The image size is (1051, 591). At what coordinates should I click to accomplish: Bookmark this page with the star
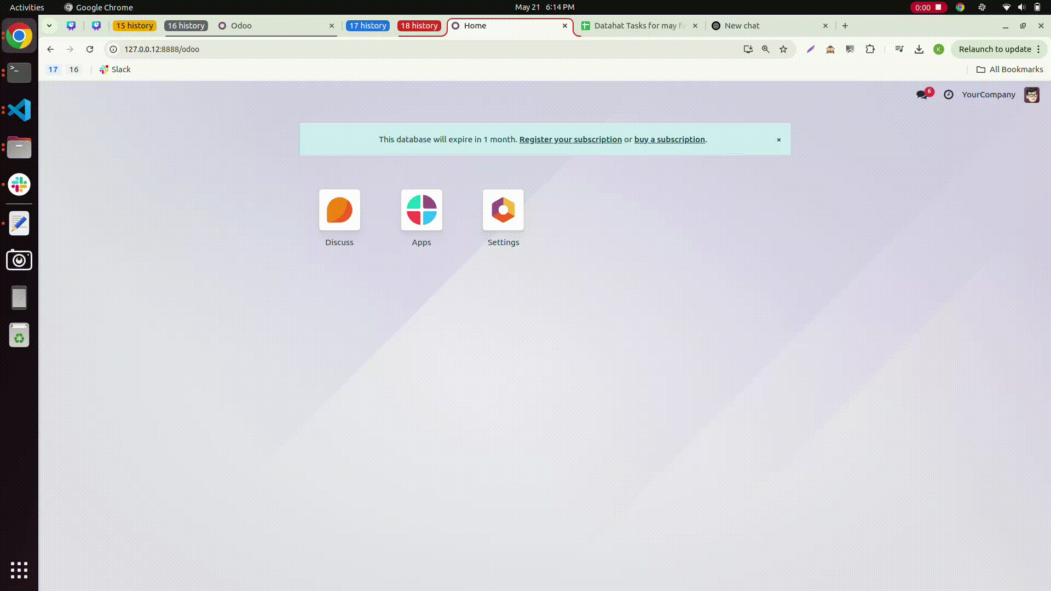coord(783,49)
